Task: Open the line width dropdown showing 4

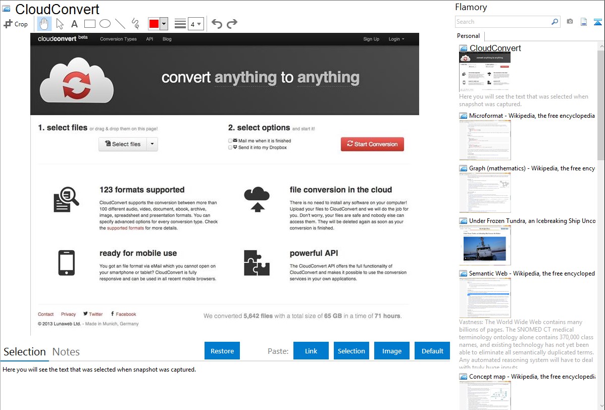Action: coord(196,24)
